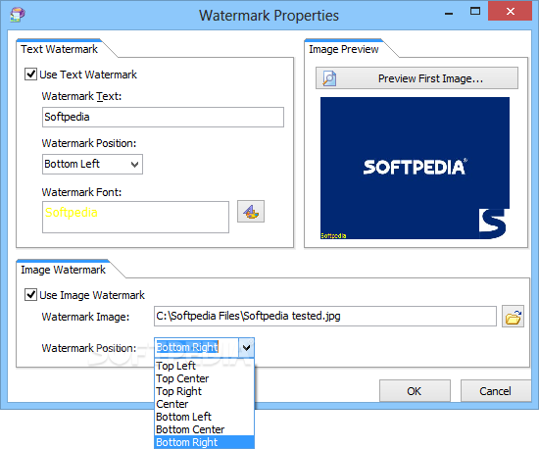Screen dimensions: 539x449
Task: Choose Top Left from the position list
Action: 204,366
